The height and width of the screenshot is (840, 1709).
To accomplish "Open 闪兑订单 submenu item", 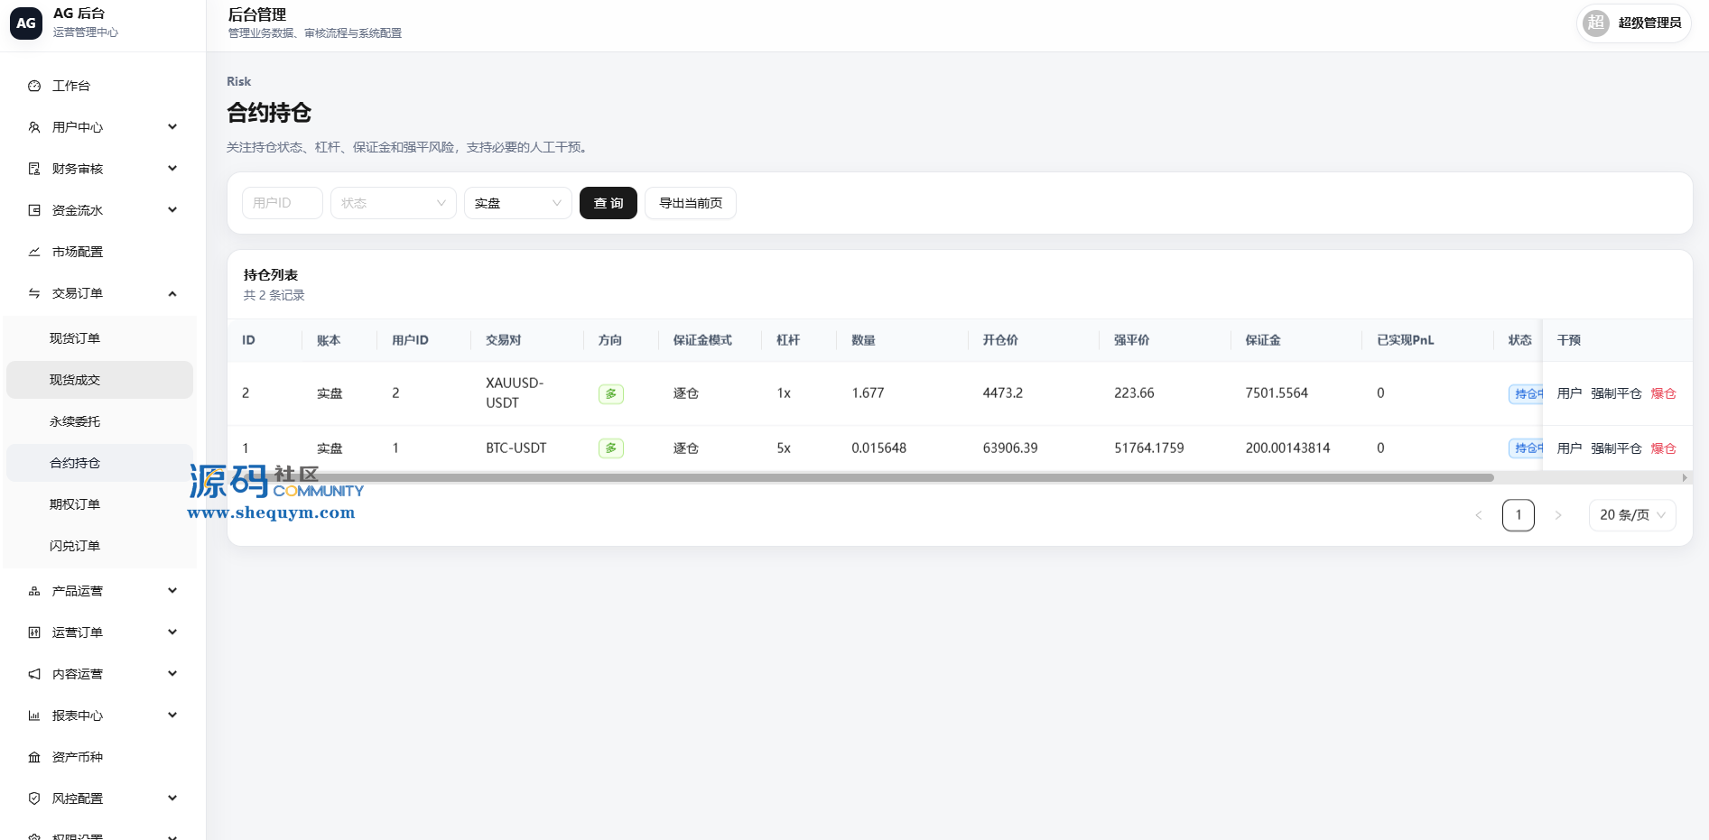I will click(99, 546).
